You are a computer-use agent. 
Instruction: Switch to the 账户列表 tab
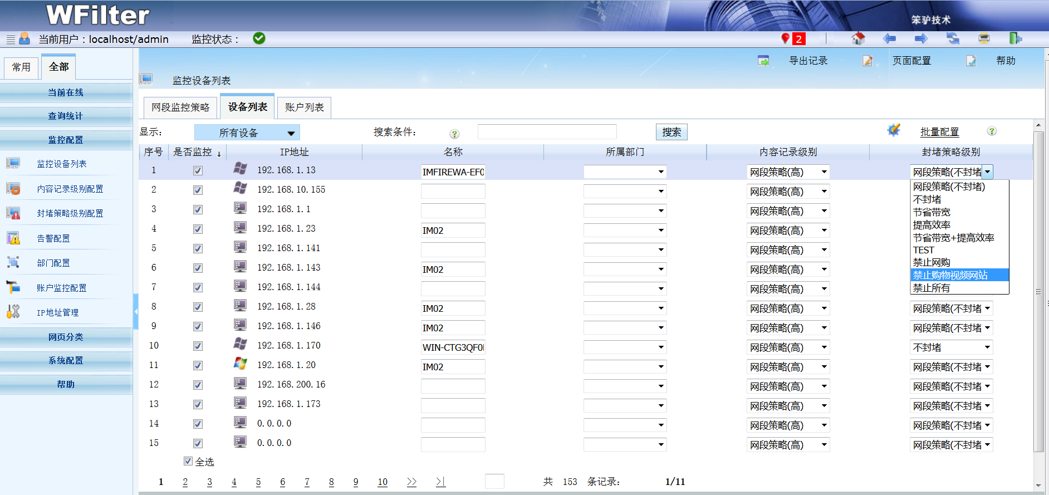[x=304, y=107]
